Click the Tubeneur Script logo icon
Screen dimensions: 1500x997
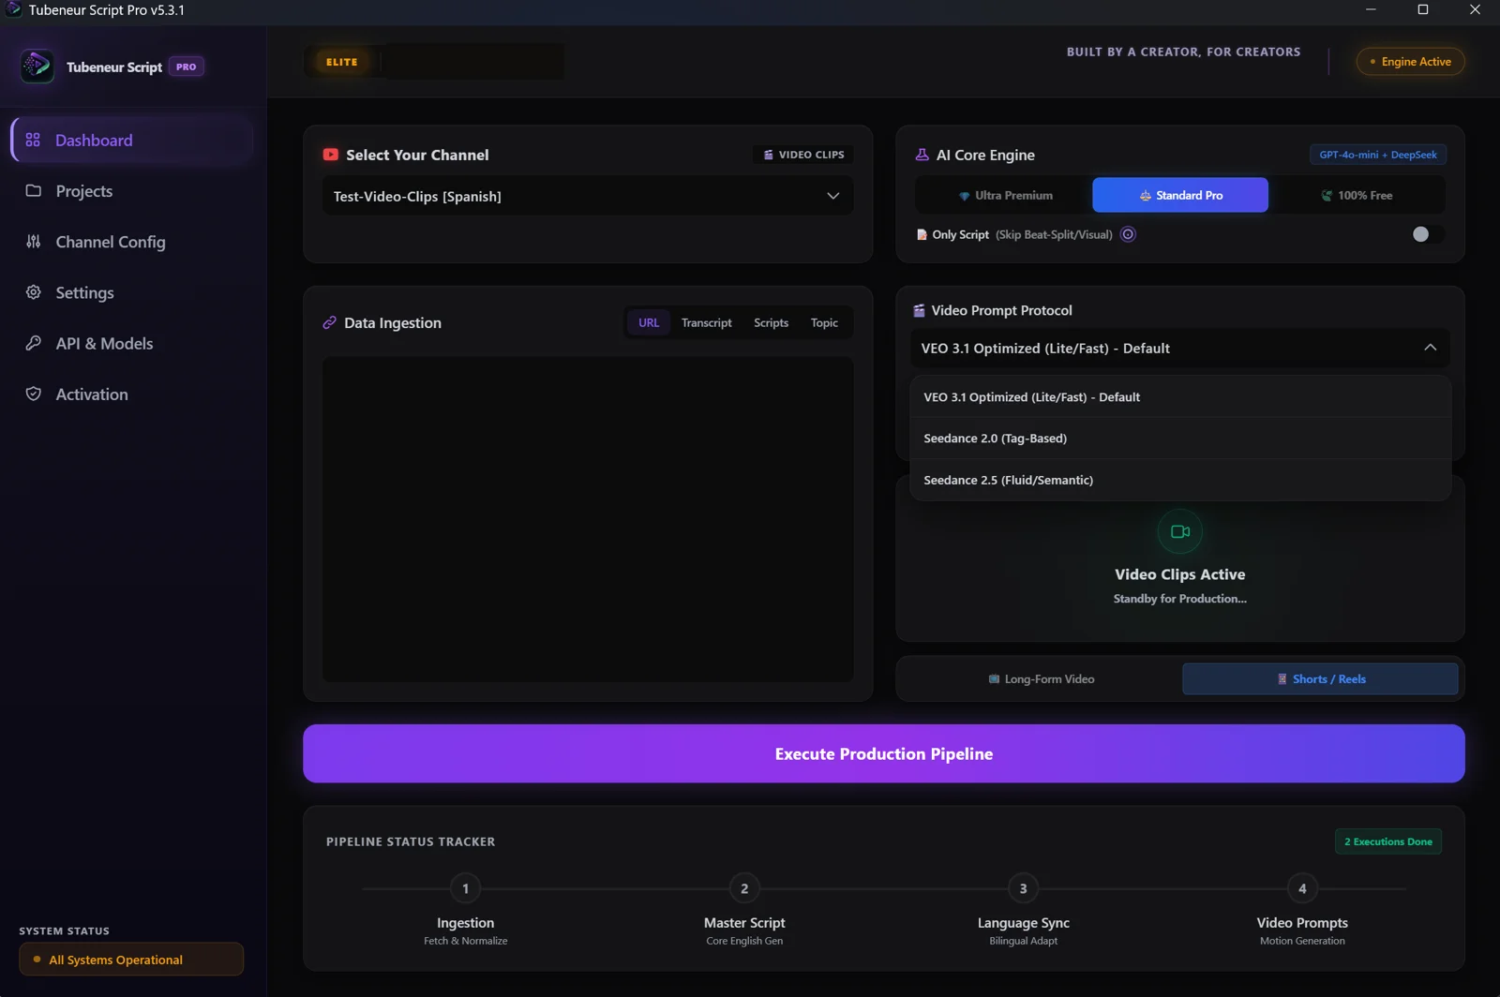click(x=37, y=67)
